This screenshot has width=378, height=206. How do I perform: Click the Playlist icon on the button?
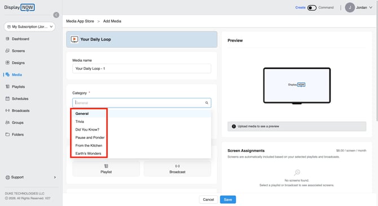click(x=106, y=166)
